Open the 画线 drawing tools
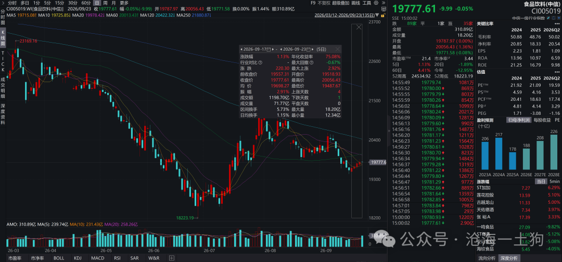Image resolution: width=562 pixels, height=262 pixels. (x=355, y=3)
